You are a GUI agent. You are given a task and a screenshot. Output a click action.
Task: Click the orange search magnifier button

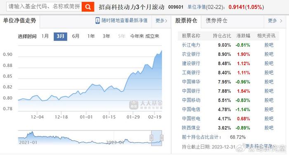pos(88,7)
